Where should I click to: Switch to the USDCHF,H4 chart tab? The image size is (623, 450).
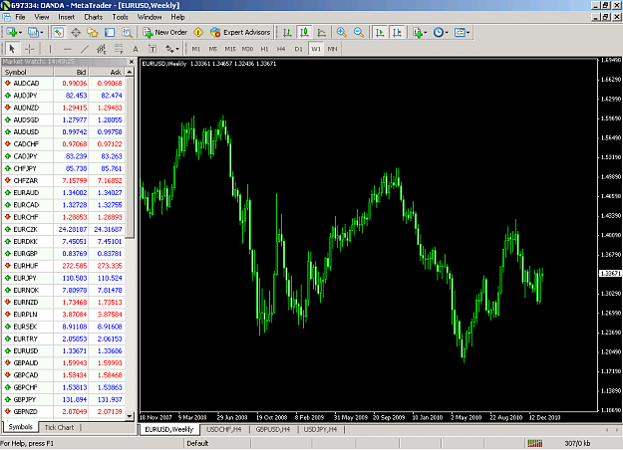[223, 429]
